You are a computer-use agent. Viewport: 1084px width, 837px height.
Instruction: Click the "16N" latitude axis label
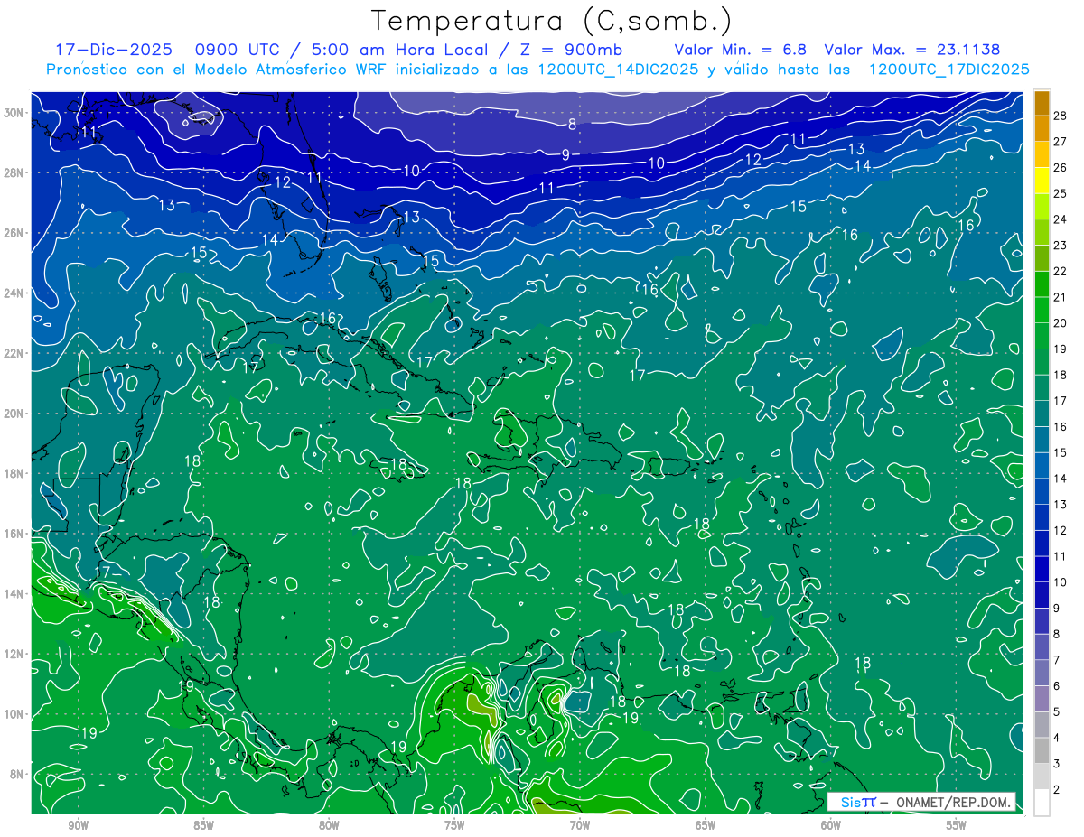14,534
